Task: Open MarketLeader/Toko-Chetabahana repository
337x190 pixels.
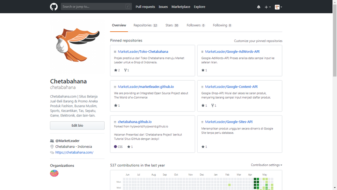Action: click(143, 51)
